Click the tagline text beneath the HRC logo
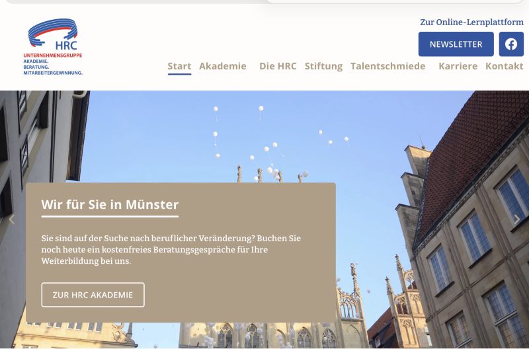The image size is (529, 349). pos(53,65)
